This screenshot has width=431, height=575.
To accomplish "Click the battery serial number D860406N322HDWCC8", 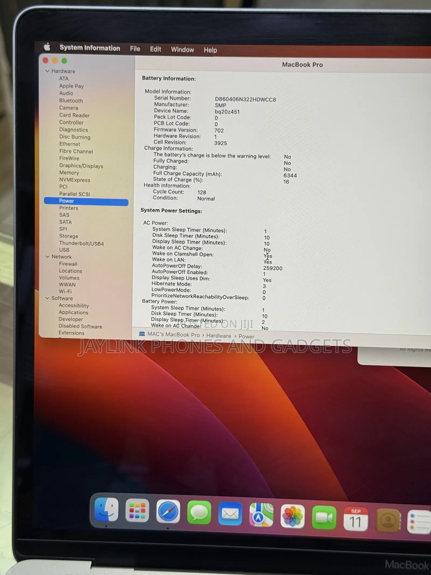I will pos(245,99).
